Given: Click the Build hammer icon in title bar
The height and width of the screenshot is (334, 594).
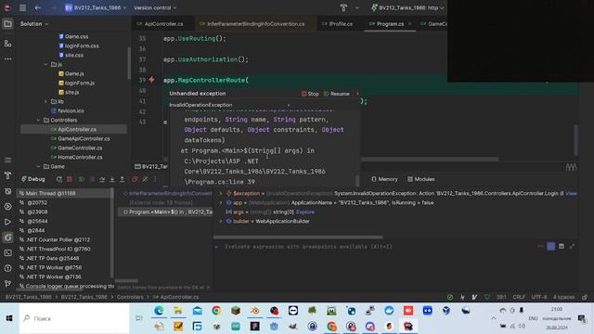Looking at the screenshot, I should pos(343,7).
